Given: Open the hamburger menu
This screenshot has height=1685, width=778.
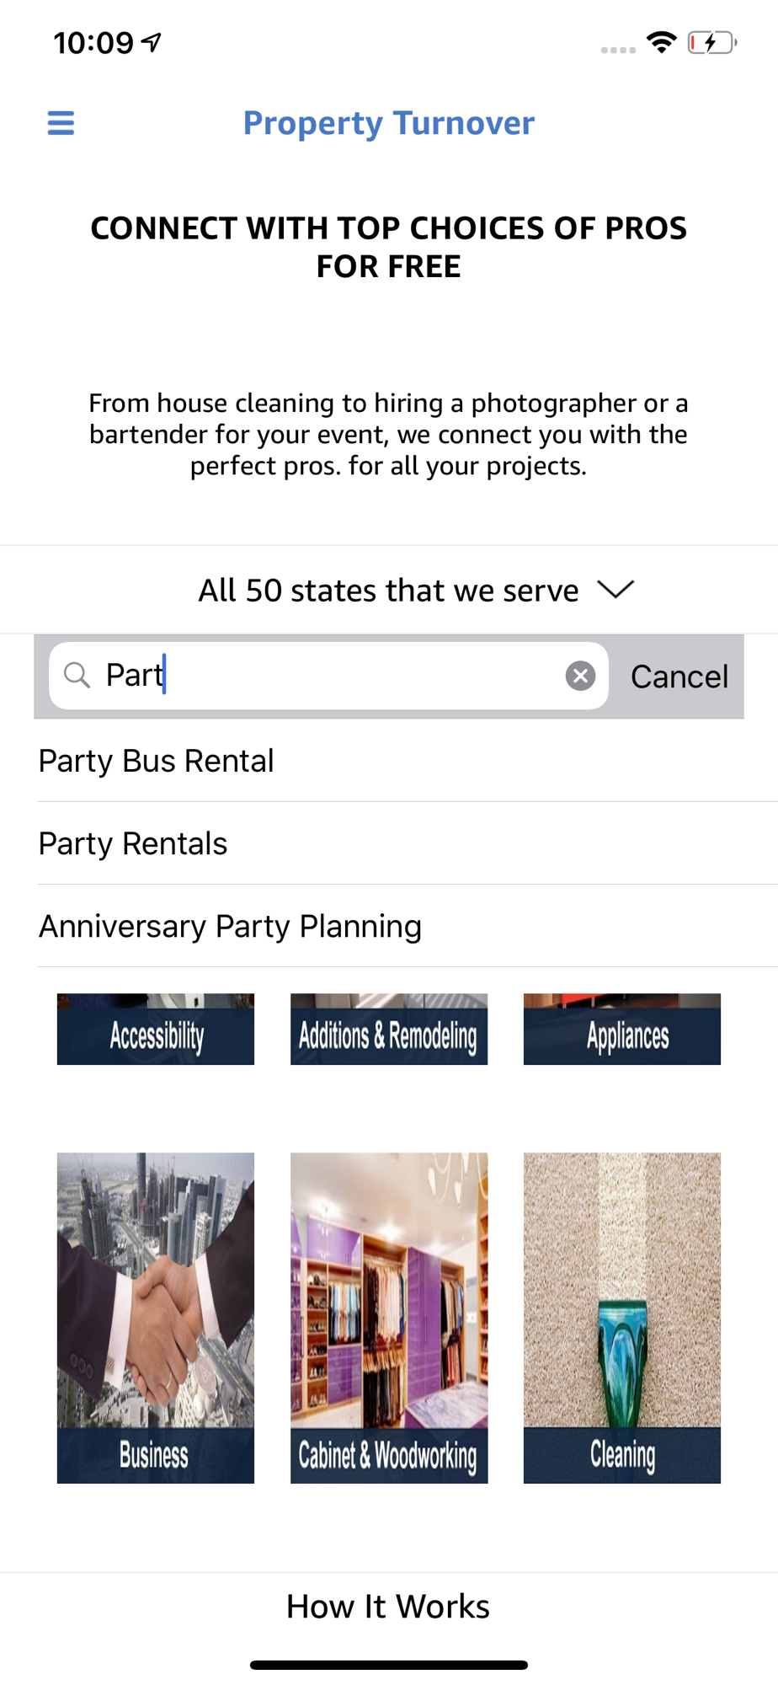Looking at the screenshot, I should coord(61,123).
